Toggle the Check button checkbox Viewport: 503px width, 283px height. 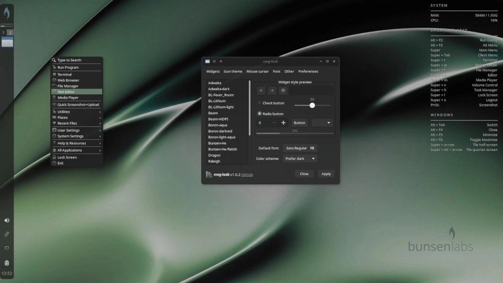(x=259, y=103)
